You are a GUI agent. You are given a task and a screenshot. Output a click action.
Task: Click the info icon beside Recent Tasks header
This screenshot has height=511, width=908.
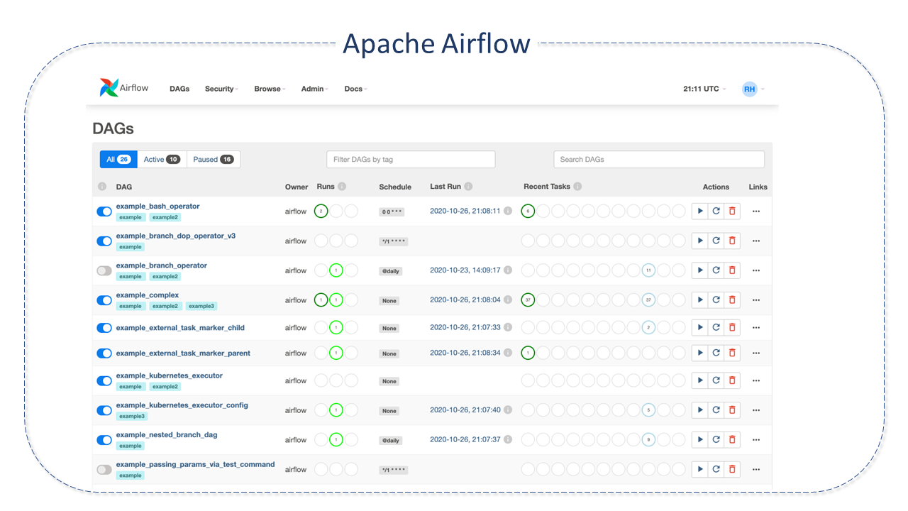[x=577, y=187]
